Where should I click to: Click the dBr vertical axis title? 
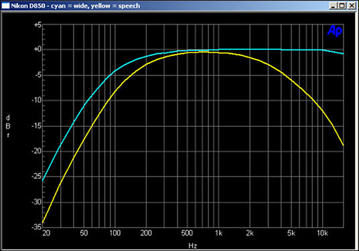coord(8,126)
